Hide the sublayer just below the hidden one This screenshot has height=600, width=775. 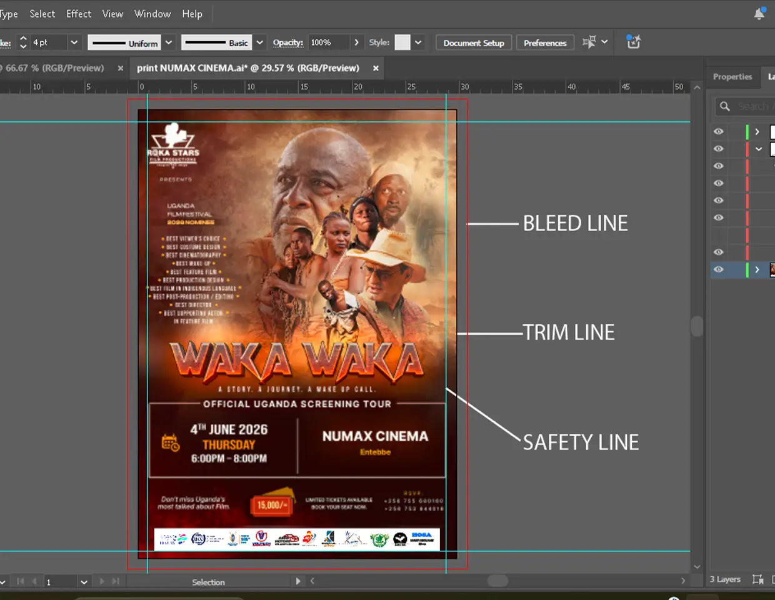pos(719,252)
